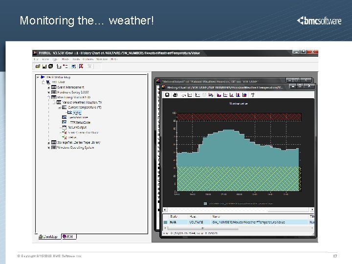This screenshot has width=352, height=264.
Task: Click the purple bar chart icon on chart toolbar
Action: point(219,95)
